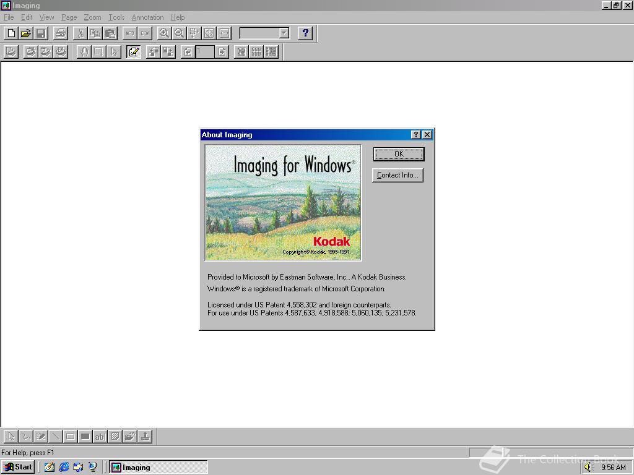Select the bottom annotation toolbar pointer arrow
634x475 pixels.
coord(11,437)
